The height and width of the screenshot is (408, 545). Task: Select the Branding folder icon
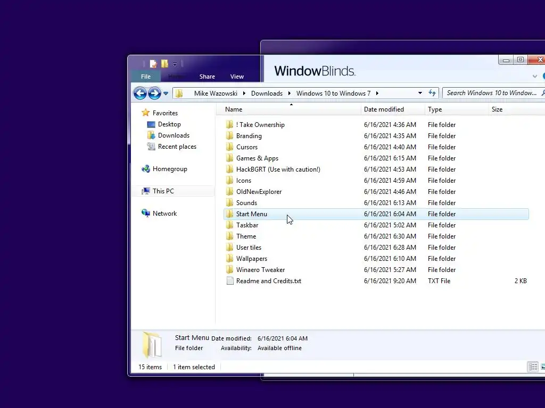tap(229, 135)
